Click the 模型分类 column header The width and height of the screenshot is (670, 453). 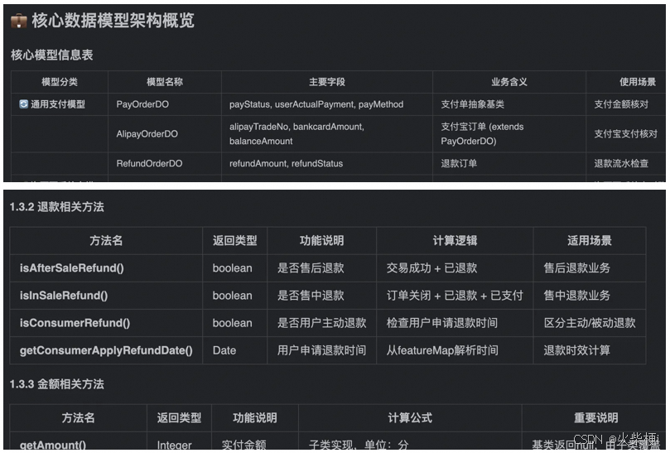pyautogui.click(x=60, y=82)
